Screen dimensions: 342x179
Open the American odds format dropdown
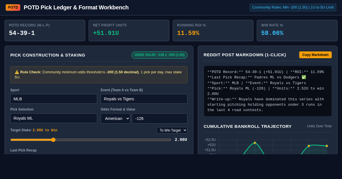coord(115,118)
